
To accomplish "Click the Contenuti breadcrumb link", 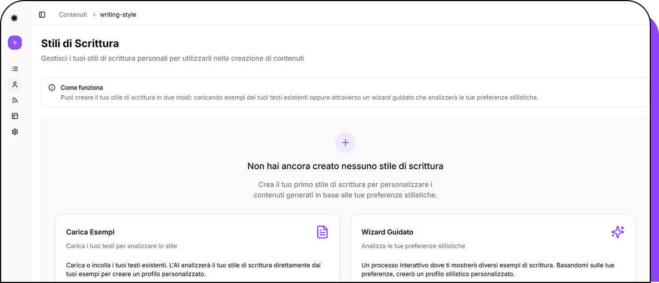I will click(72, 14).
